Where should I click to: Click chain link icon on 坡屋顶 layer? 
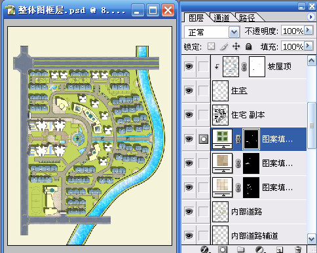[244, 67]
